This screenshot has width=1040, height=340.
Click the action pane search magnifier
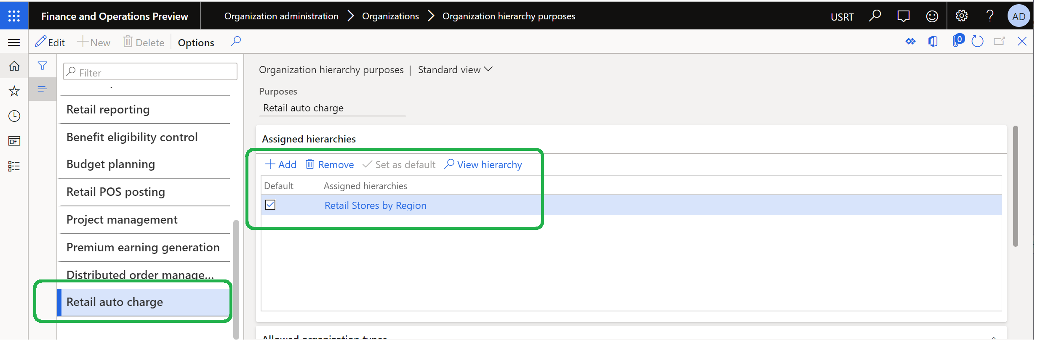click(x=236, y=42)
